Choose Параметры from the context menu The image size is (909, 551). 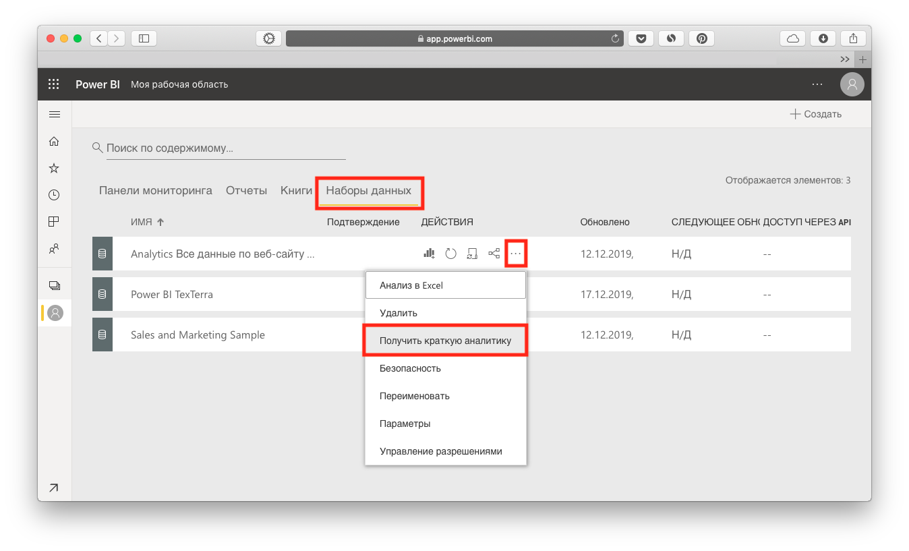pyautogui.click(x=446, y=424)
